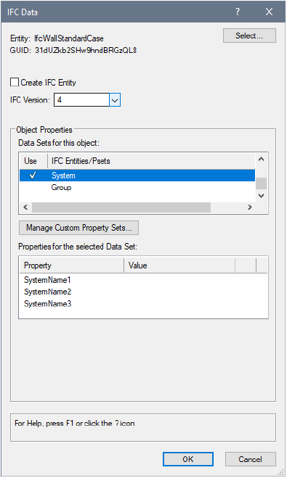Screen dimensions: 287x478
Task: Select the SystemName1 property row
Action: point(143,280)
